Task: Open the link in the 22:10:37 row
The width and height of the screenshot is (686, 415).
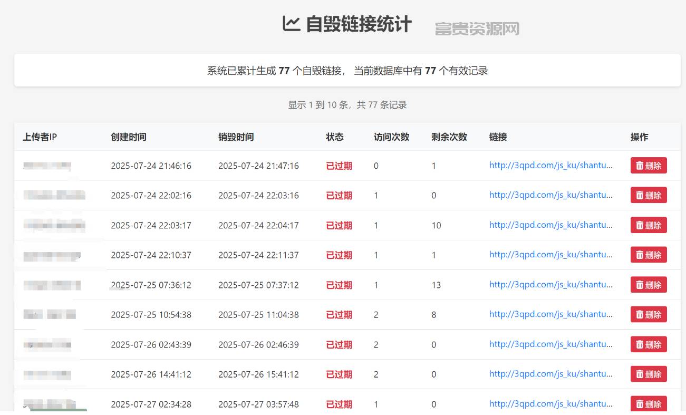Action: click(x=551, y=254)
